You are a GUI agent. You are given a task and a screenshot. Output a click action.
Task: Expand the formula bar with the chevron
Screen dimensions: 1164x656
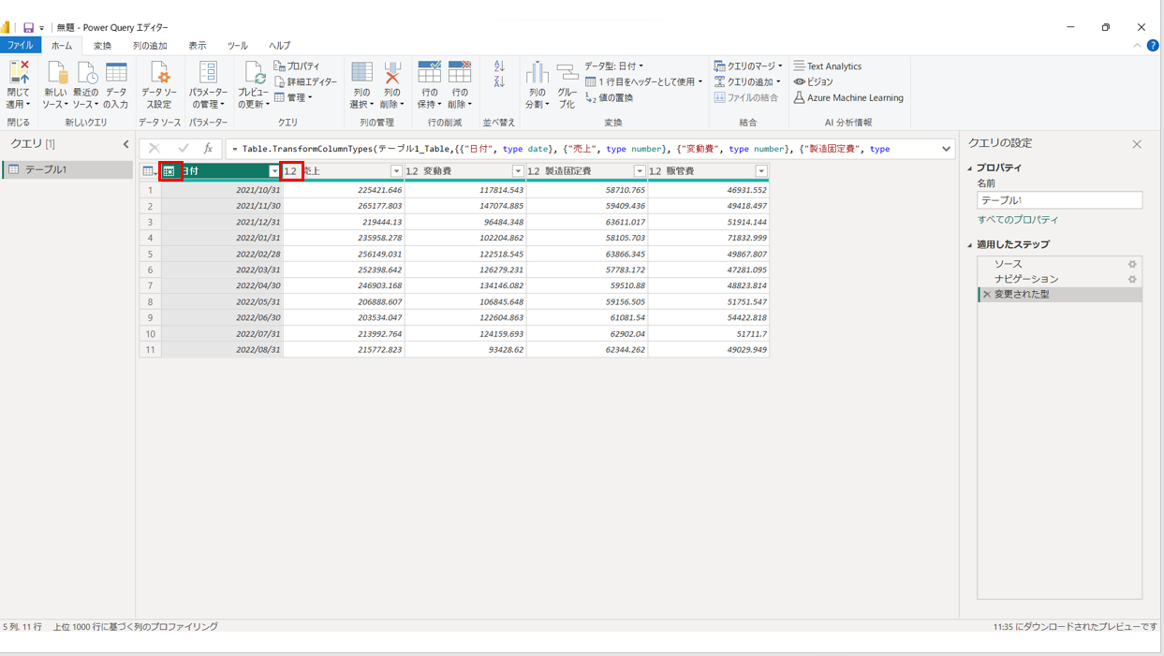[x=946, y=149]
